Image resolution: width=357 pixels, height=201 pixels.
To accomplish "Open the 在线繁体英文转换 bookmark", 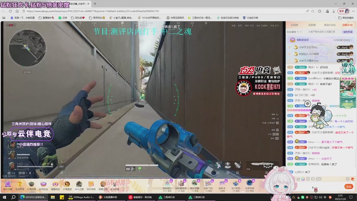I will click(228, 18).
